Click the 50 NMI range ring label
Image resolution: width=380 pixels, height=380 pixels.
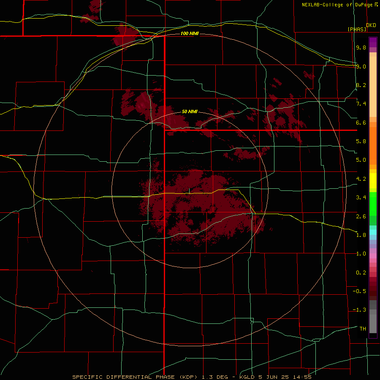[x=190, y=112]
